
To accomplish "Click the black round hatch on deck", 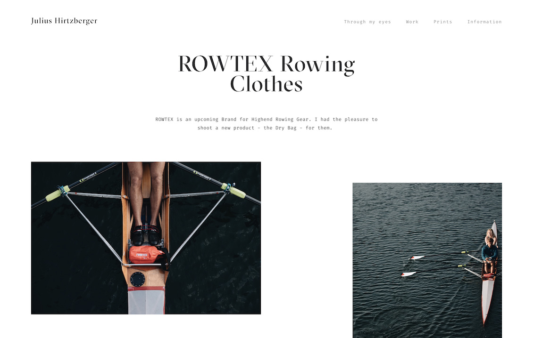I will (x=138, y=279).
